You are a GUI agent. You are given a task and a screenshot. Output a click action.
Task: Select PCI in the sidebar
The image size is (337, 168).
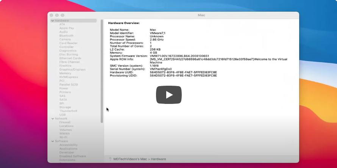[x=62, y=81]
